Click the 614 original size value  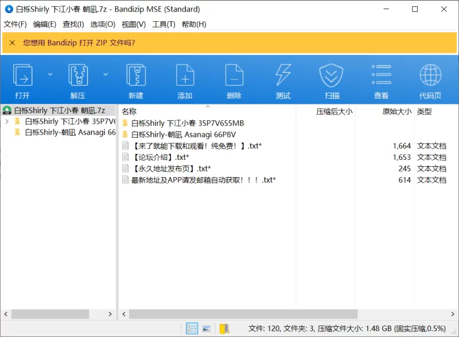coord(404,180)
